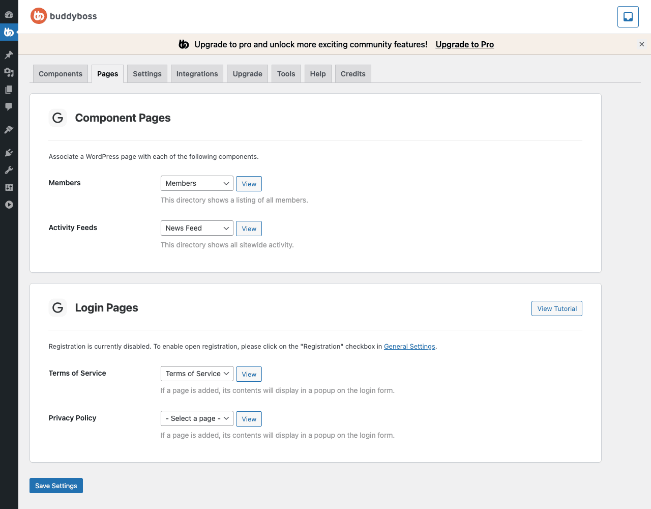
Task: Open the Settings tab
Action: pos(147,74)
